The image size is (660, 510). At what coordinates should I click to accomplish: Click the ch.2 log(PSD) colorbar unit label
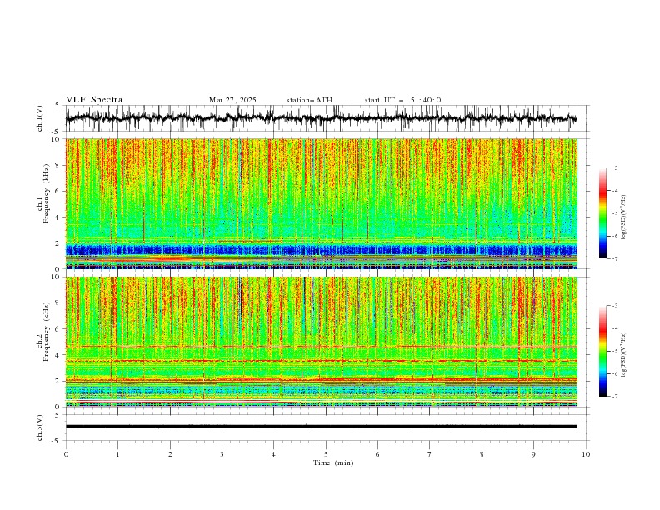click(x=623, y=355)
